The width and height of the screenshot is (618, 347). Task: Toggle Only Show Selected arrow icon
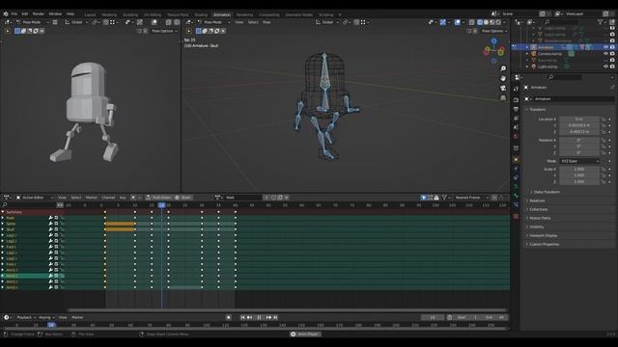coord(424,198)
